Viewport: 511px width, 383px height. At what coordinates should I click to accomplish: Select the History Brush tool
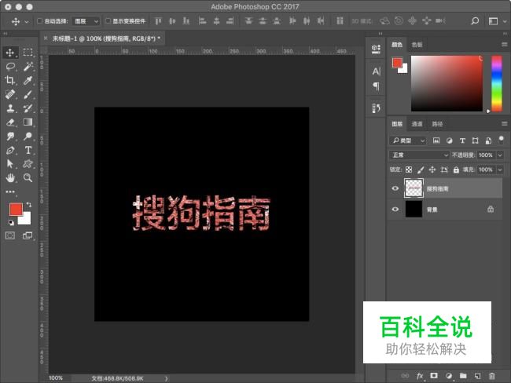tap(28, 108)
